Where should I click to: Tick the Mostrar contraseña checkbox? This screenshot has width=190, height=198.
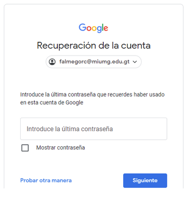click(x=25, y=148)
